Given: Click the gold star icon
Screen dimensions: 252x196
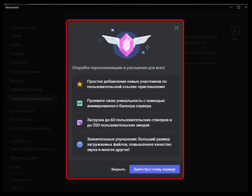Looking at the screenshot, I should [80, 84].
